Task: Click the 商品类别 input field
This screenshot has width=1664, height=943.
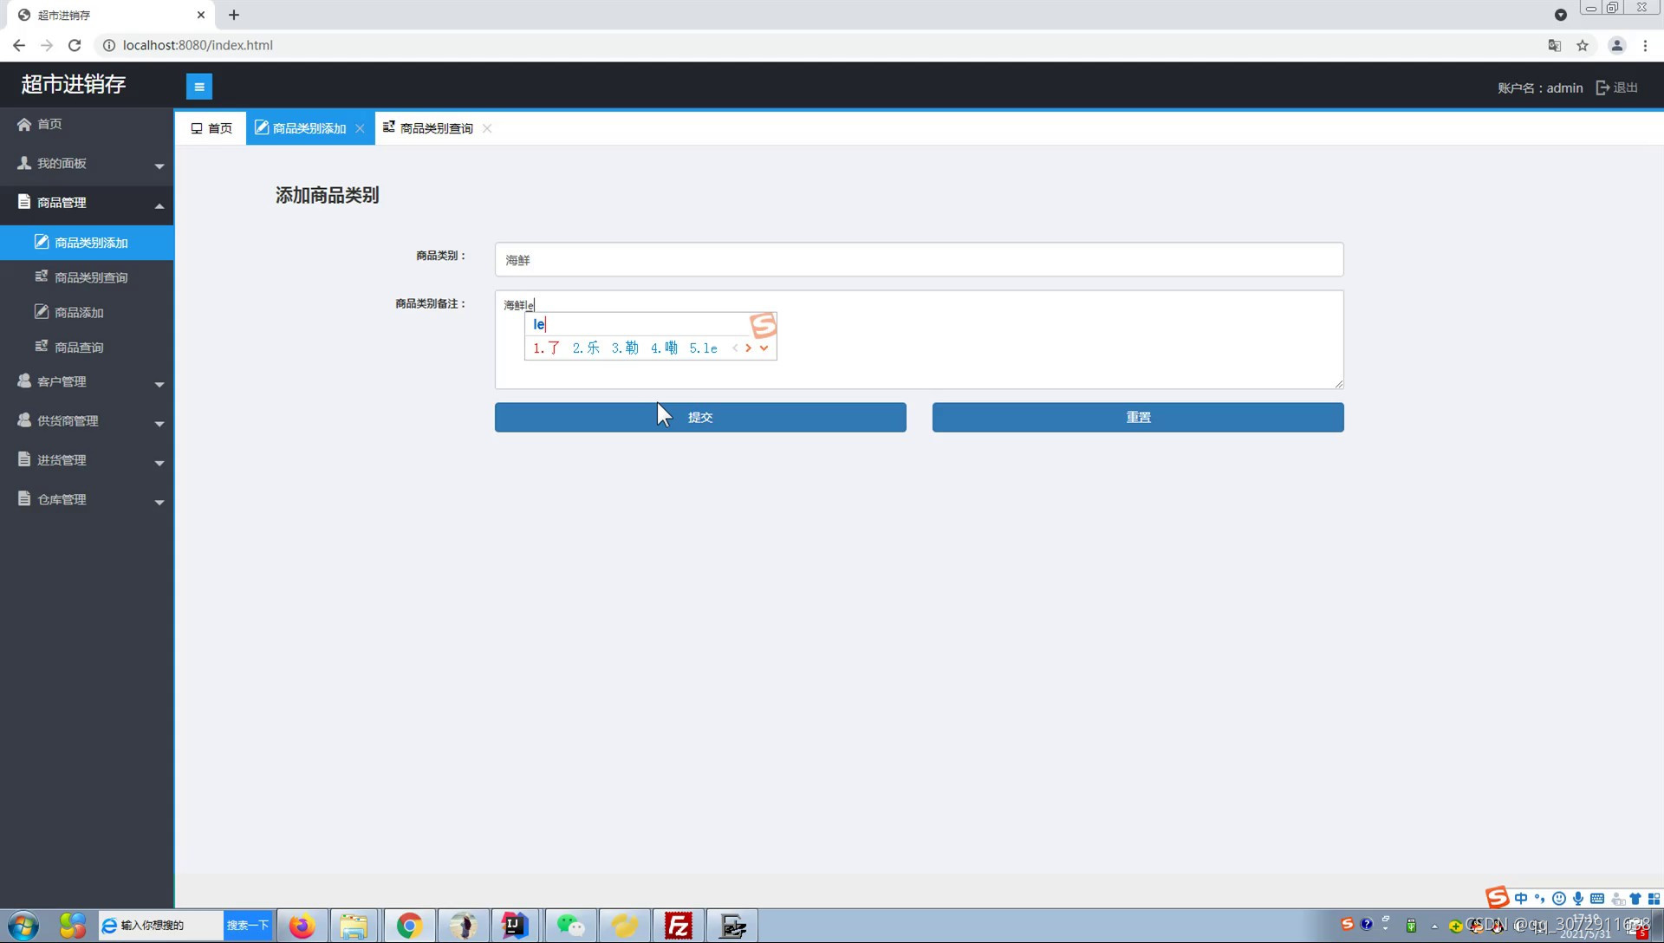Action: [919, 260]
